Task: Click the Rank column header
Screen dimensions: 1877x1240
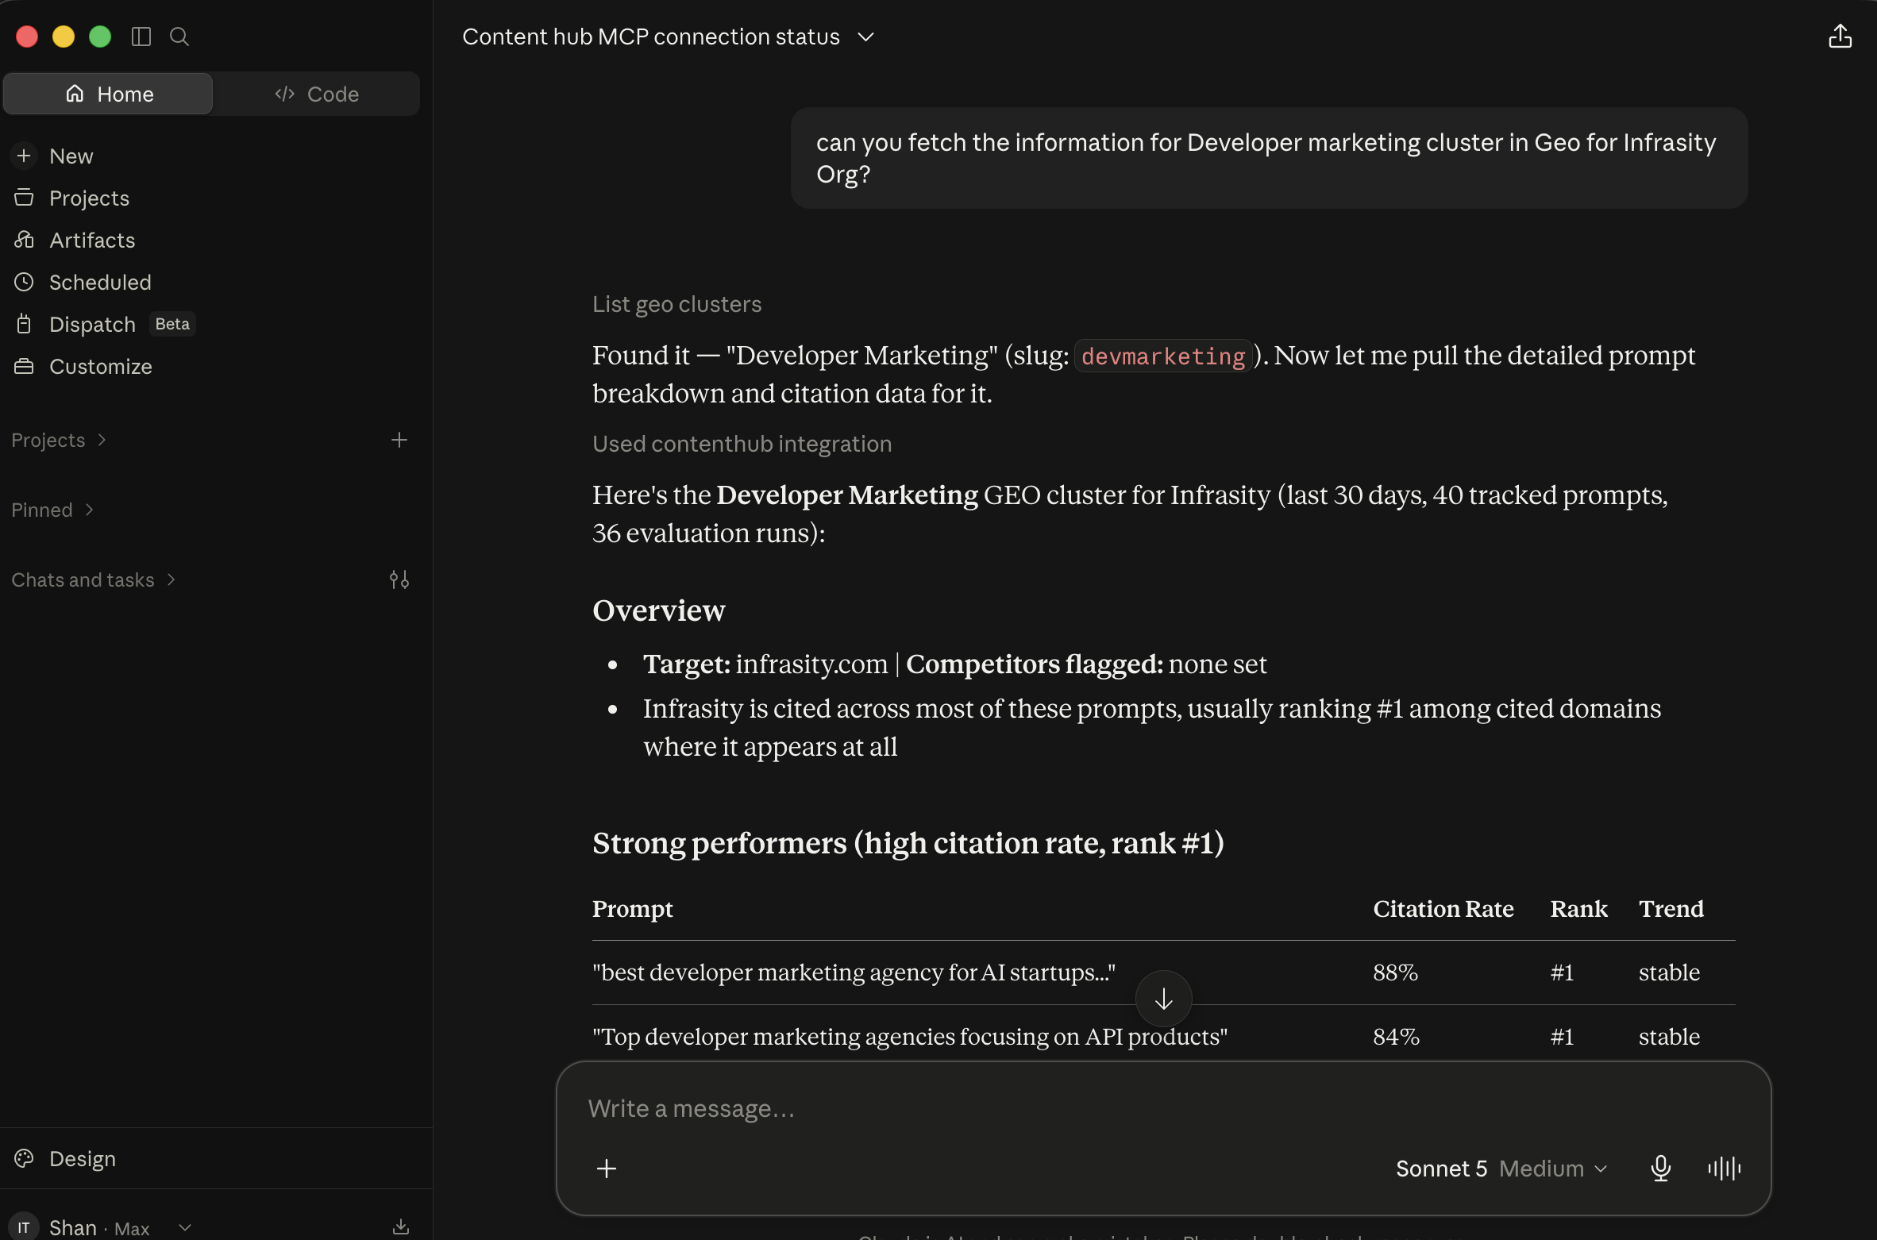Action: pyautogui.click(x=1578, y=908)
